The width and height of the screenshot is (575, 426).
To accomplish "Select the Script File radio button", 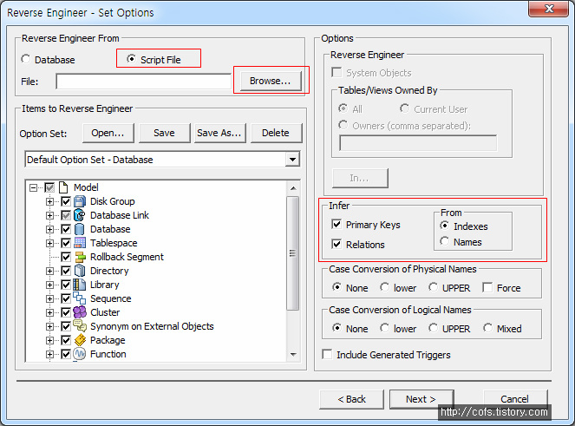I will [x=132, y=59].
